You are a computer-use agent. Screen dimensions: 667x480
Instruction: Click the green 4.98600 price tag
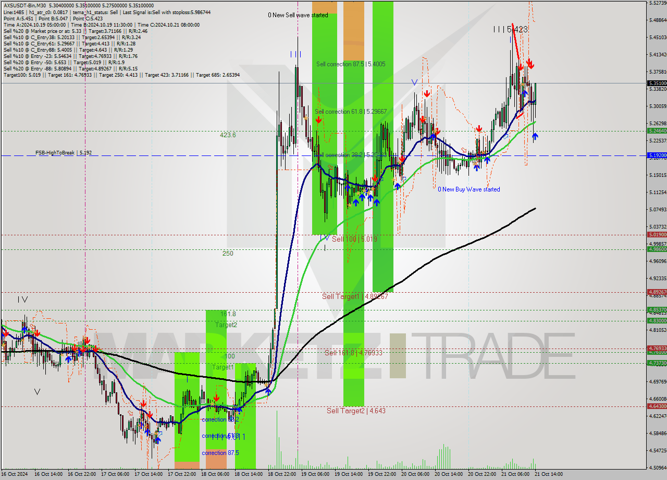point(657,249)
